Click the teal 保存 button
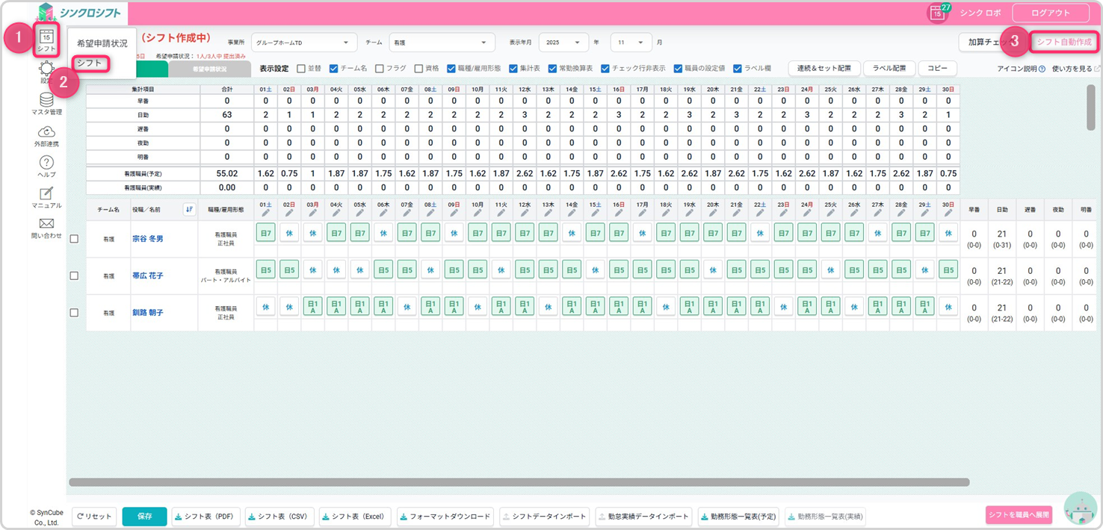1103x530 pixels. pyautogui.click(x=145, y=516)
